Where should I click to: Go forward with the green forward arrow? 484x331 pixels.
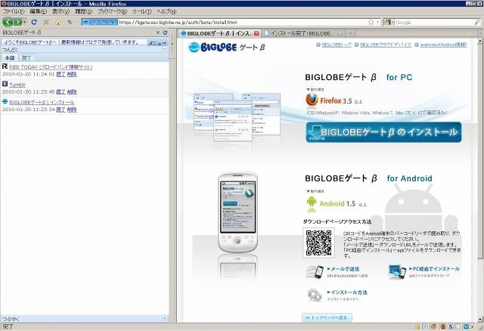pyautogui.click(x=17, y=22)
